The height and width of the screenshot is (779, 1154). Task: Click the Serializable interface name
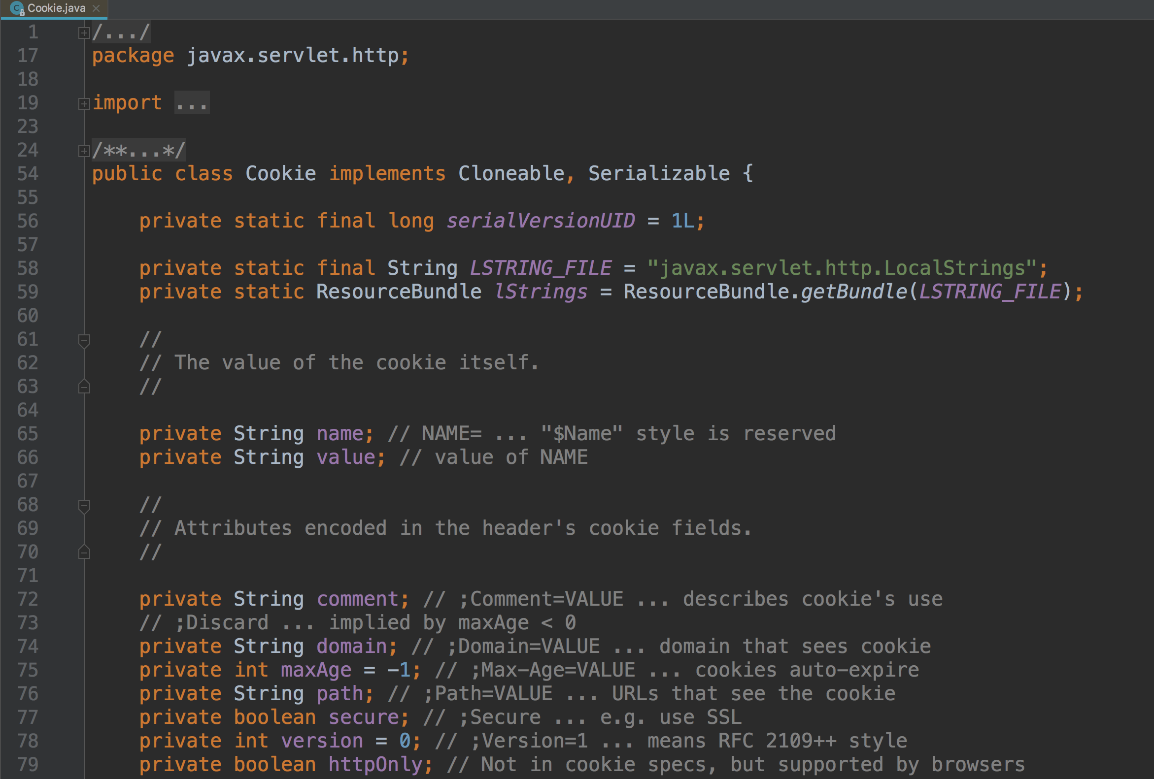[659, 174]
